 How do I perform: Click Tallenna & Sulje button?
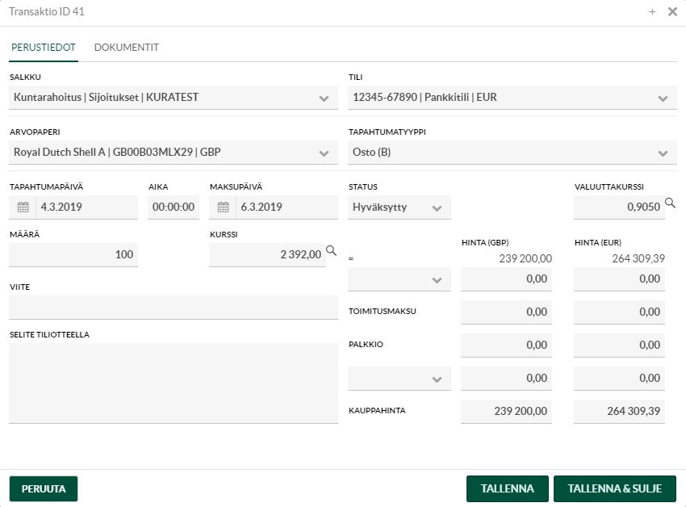(614, 489)
